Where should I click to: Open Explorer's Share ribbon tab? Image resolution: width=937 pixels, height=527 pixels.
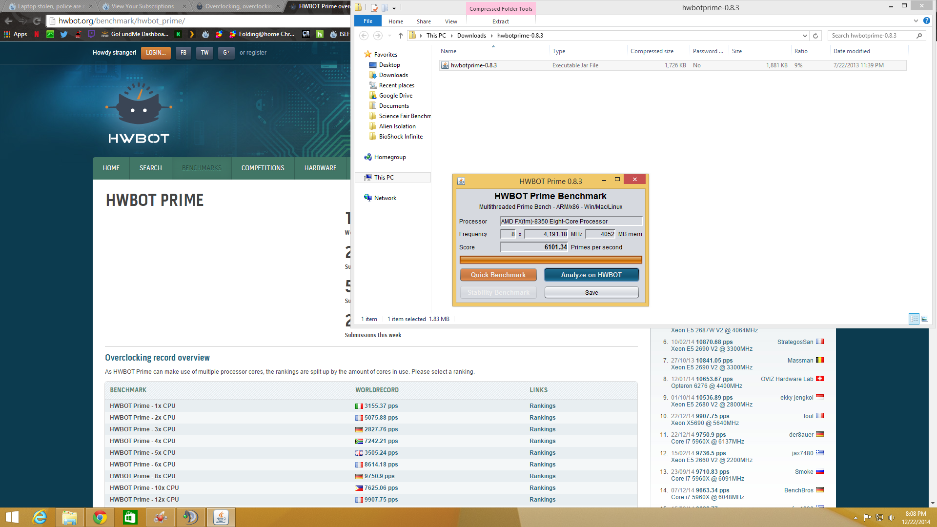click(x=424, y=21)
